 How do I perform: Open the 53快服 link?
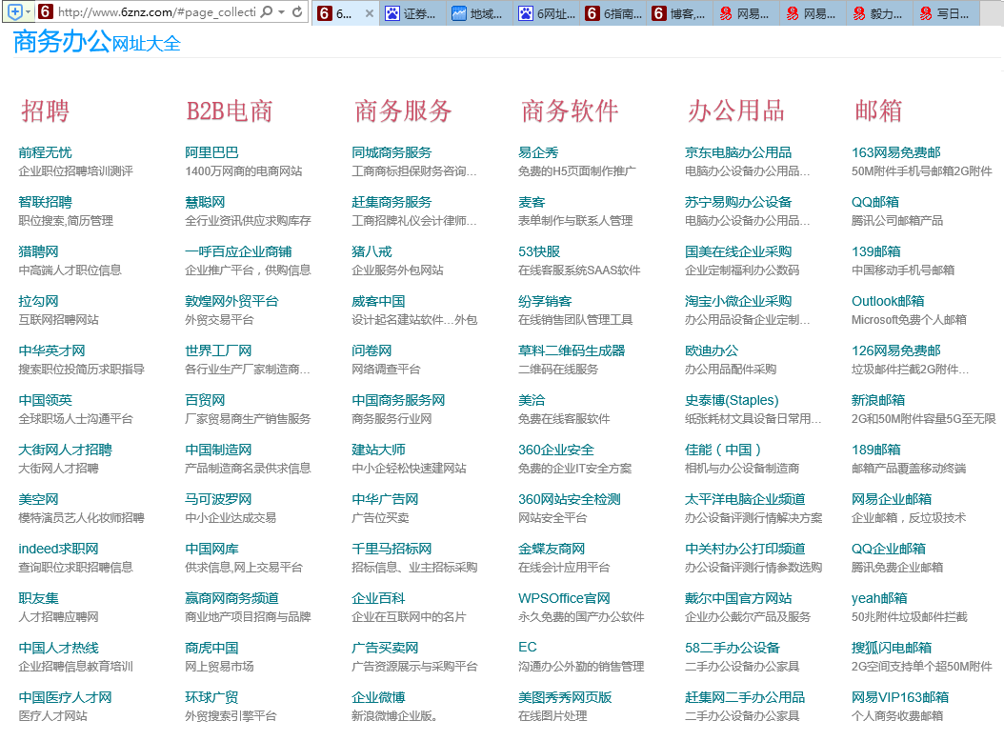[539, 251]
